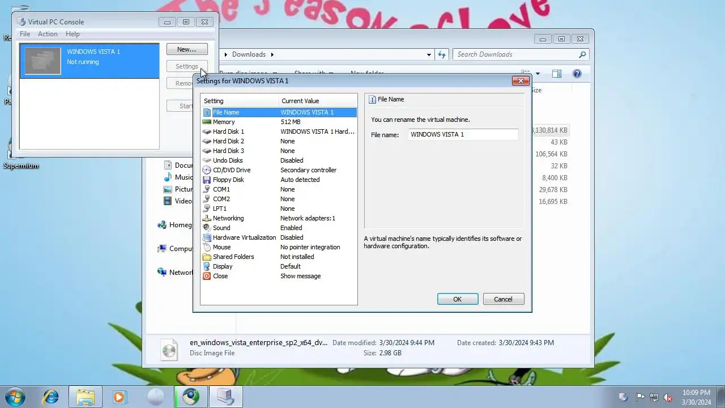Click 'Auto detected' value
The height and width of the screenshot is (408, 725).
pyautogui.click(x=300, y=180)
